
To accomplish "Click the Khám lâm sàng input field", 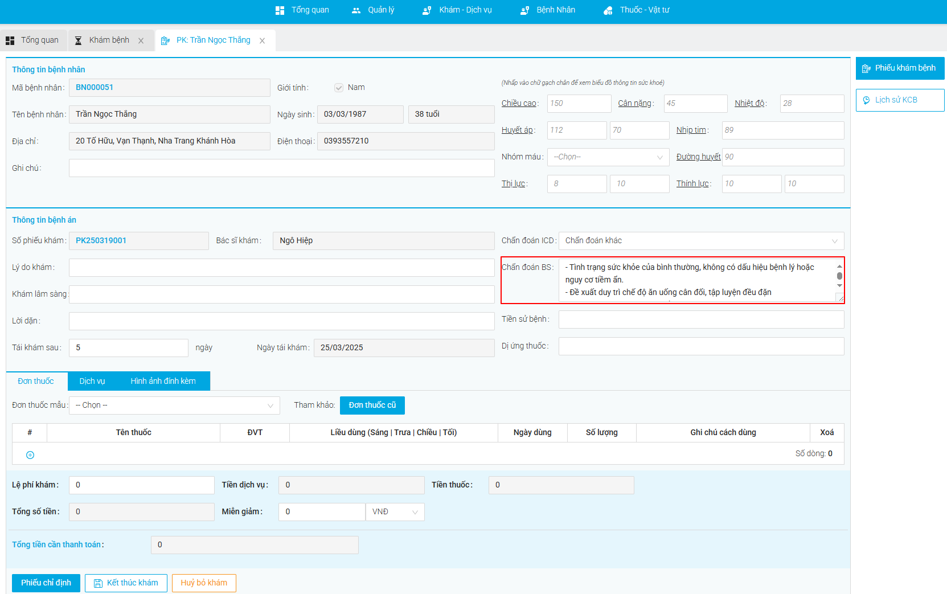I will pyautogui.click(x=282, y=294).
